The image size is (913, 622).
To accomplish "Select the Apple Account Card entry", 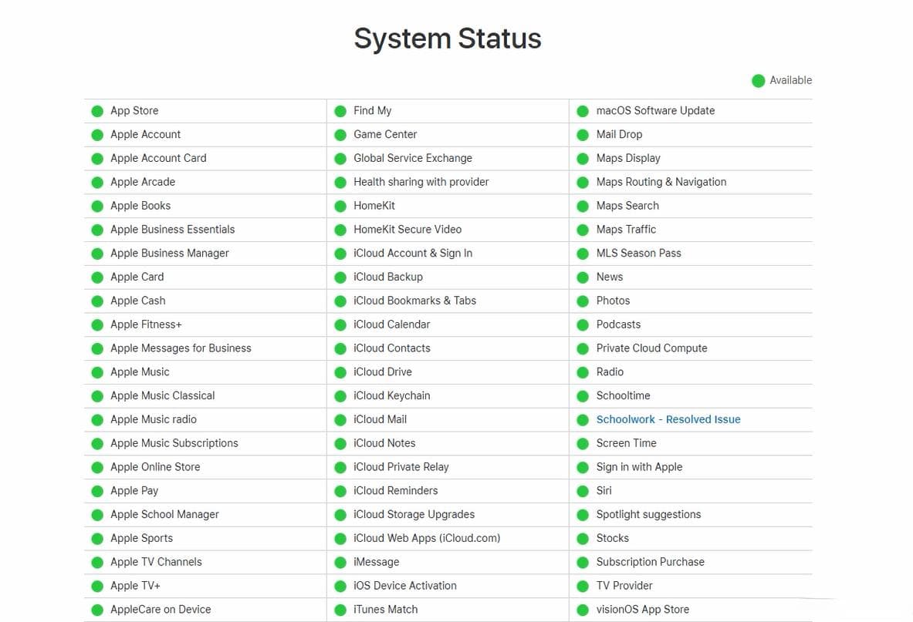I will 158,158.
